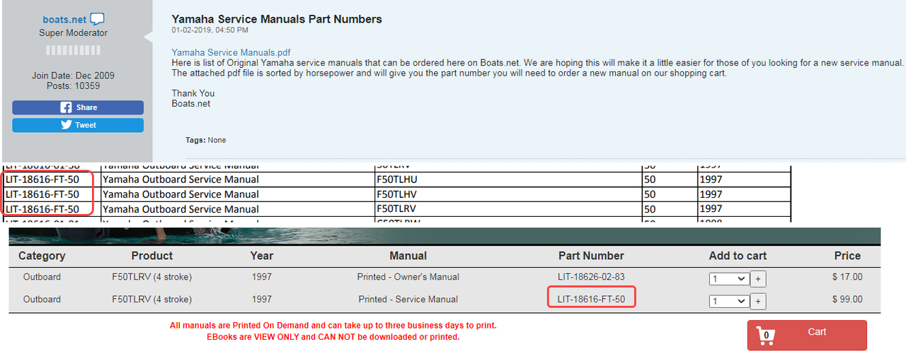Click the Join Date: Dec 2009 text
This screenshot has height=356, width=906.
tap(73, 76)
